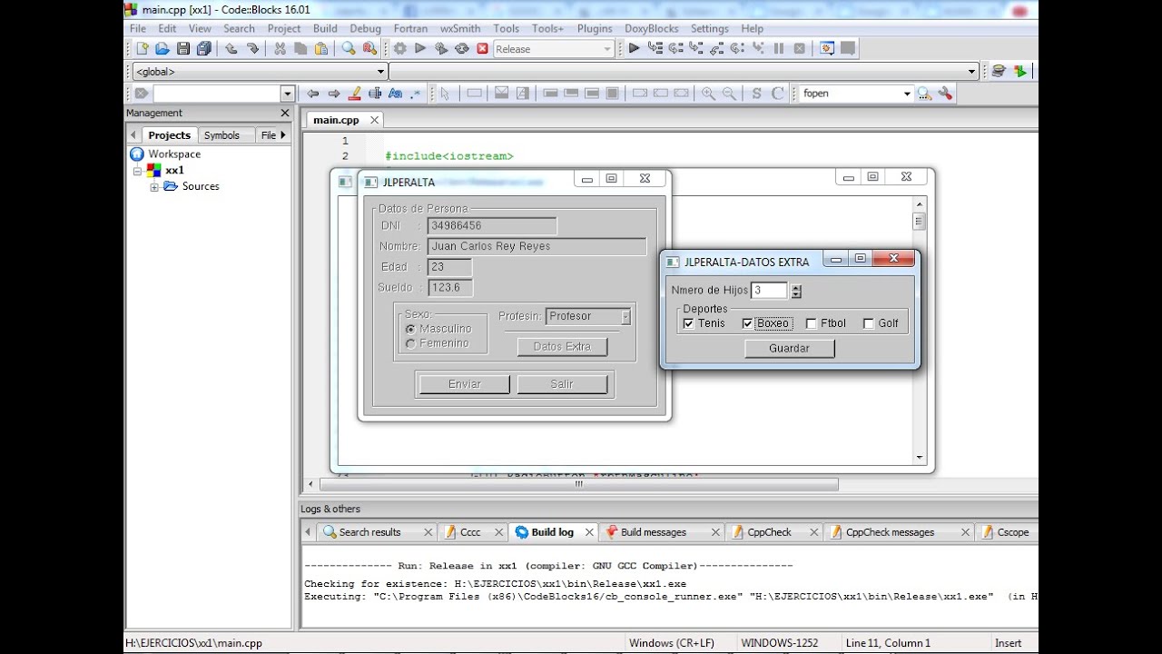This screenshot has height=654, width=1162.
Task: Build project with the gear icon
Action: coord(399,49)
